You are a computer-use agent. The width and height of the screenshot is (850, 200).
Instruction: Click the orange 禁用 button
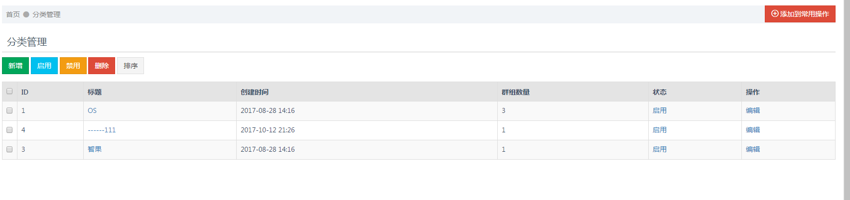(x=73, y=66)
